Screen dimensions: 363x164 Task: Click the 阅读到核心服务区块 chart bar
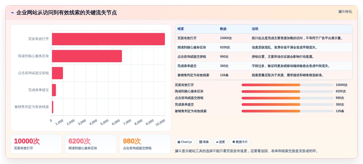(x=87, y=56)
